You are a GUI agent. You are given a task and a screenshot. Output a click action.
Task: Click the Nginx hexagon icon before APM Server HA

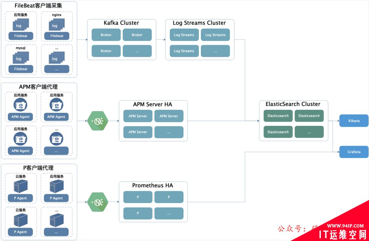point(98,121)
